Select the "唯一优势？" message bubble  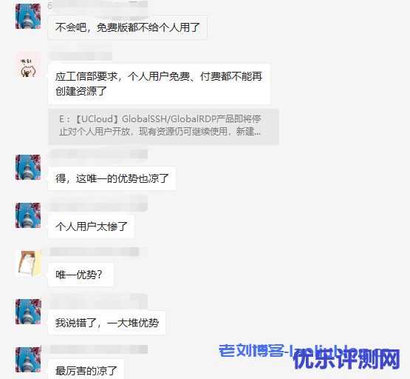(81, 275)
